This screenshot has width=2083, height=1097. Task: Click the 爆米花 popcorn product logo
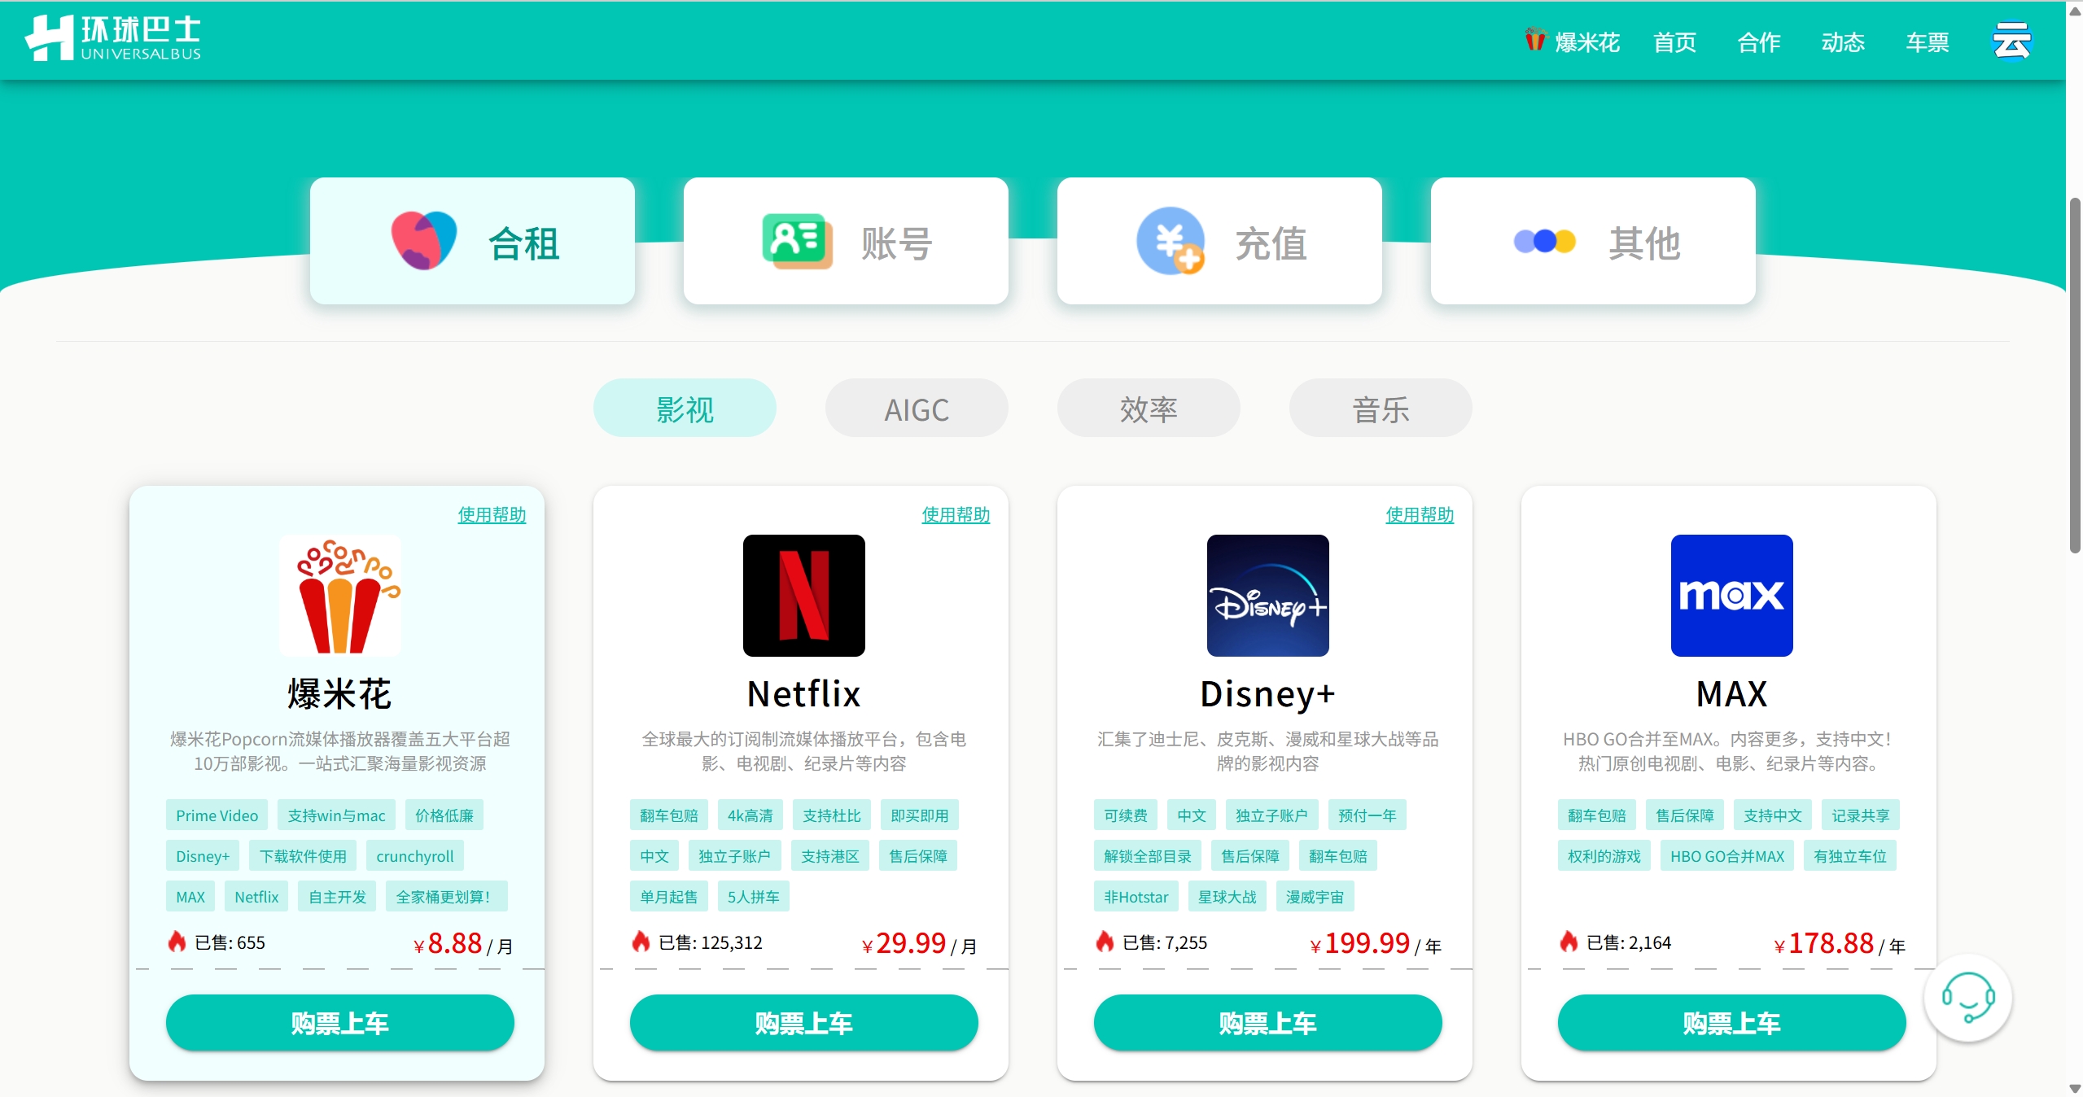coord(339,596)
